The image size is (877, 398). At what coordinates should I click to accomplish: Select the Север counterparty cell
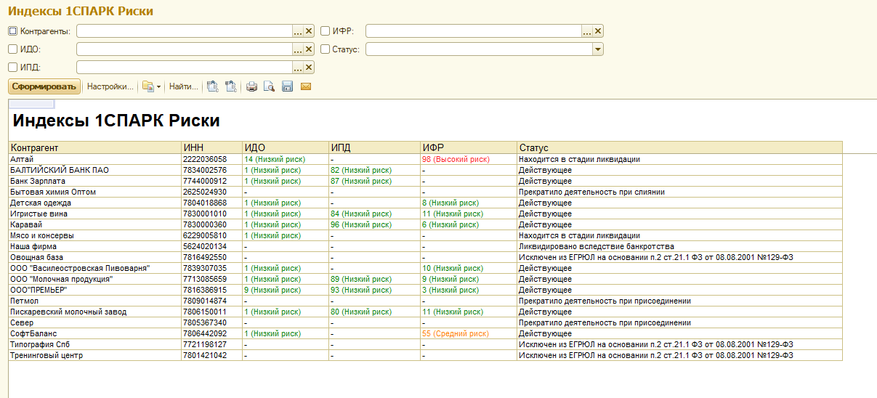pos(94,322)
